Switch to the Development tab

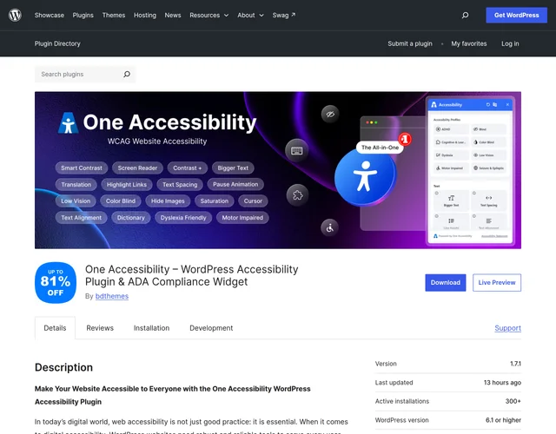(211, 328)
